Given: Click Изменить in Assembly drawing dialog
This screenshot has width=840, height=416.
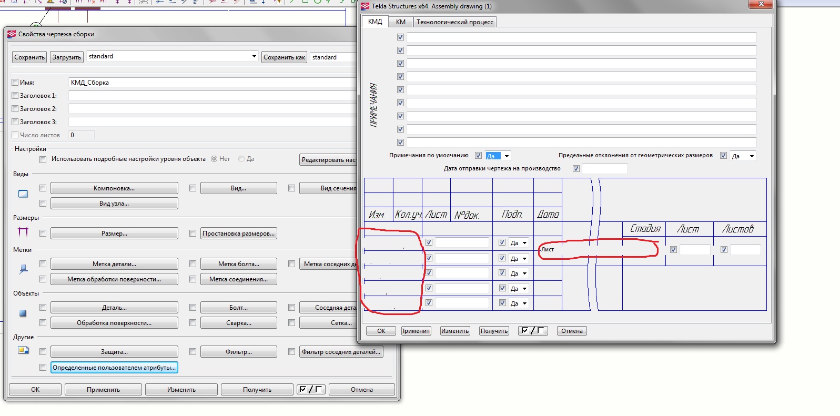Looking at the screenshot, I should [x=455, y=331].
